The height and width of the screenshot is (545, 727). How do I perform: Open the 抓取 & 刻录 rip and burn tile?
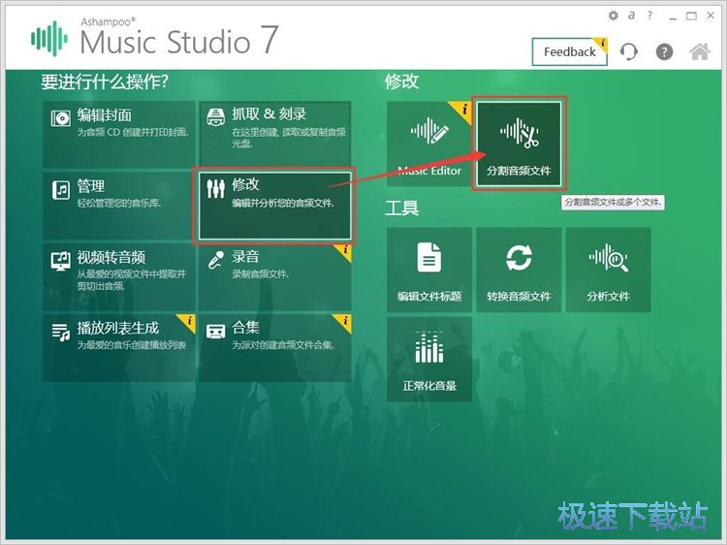[275, 135]
